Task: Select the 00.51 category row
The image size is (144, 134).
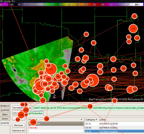Action: [114, 124]
